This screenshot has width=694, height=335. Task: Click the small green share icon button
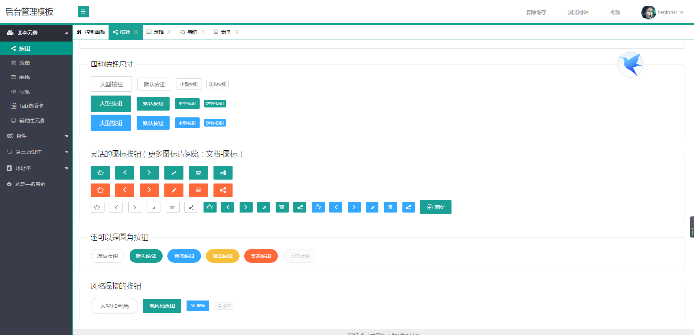(300, 207)
